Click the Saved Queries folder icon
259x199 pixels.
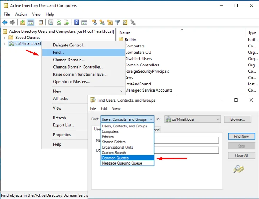coord(11,38)
